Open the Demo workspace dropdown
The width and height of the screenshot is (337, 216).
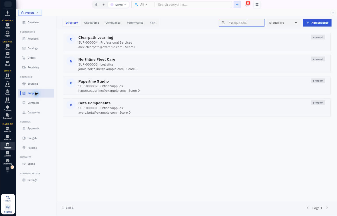[x=119, y=5]
